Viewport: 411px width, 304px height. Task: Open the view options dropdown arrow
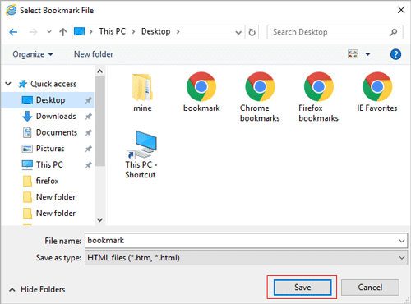[x=367, y=54]
